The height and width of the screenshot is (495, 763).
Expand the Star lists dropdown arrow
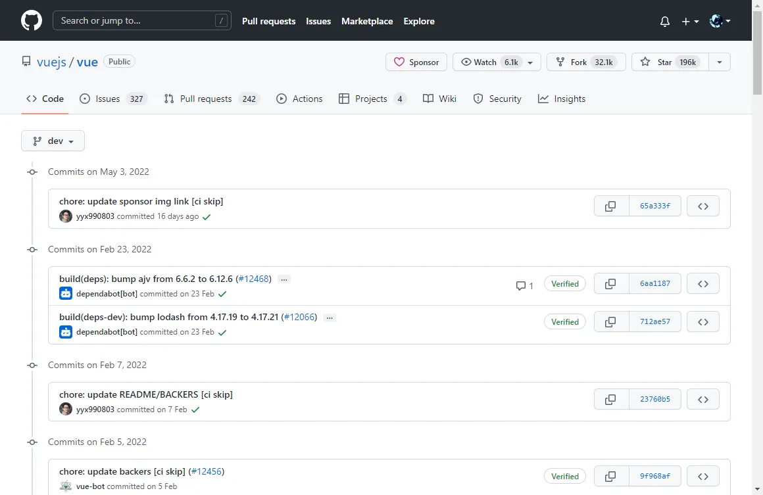click(x=720, y=62)
